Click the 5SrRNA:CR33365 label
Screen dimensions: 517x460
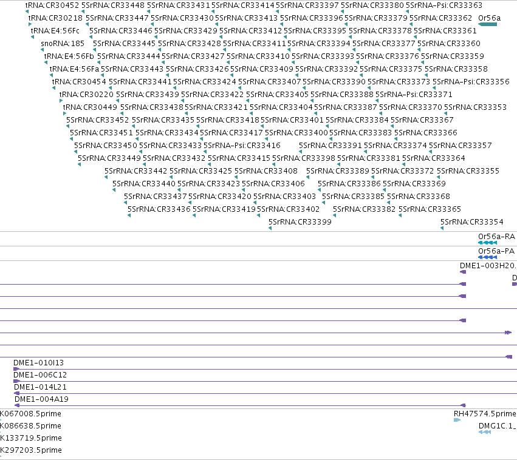click(430, 209)
